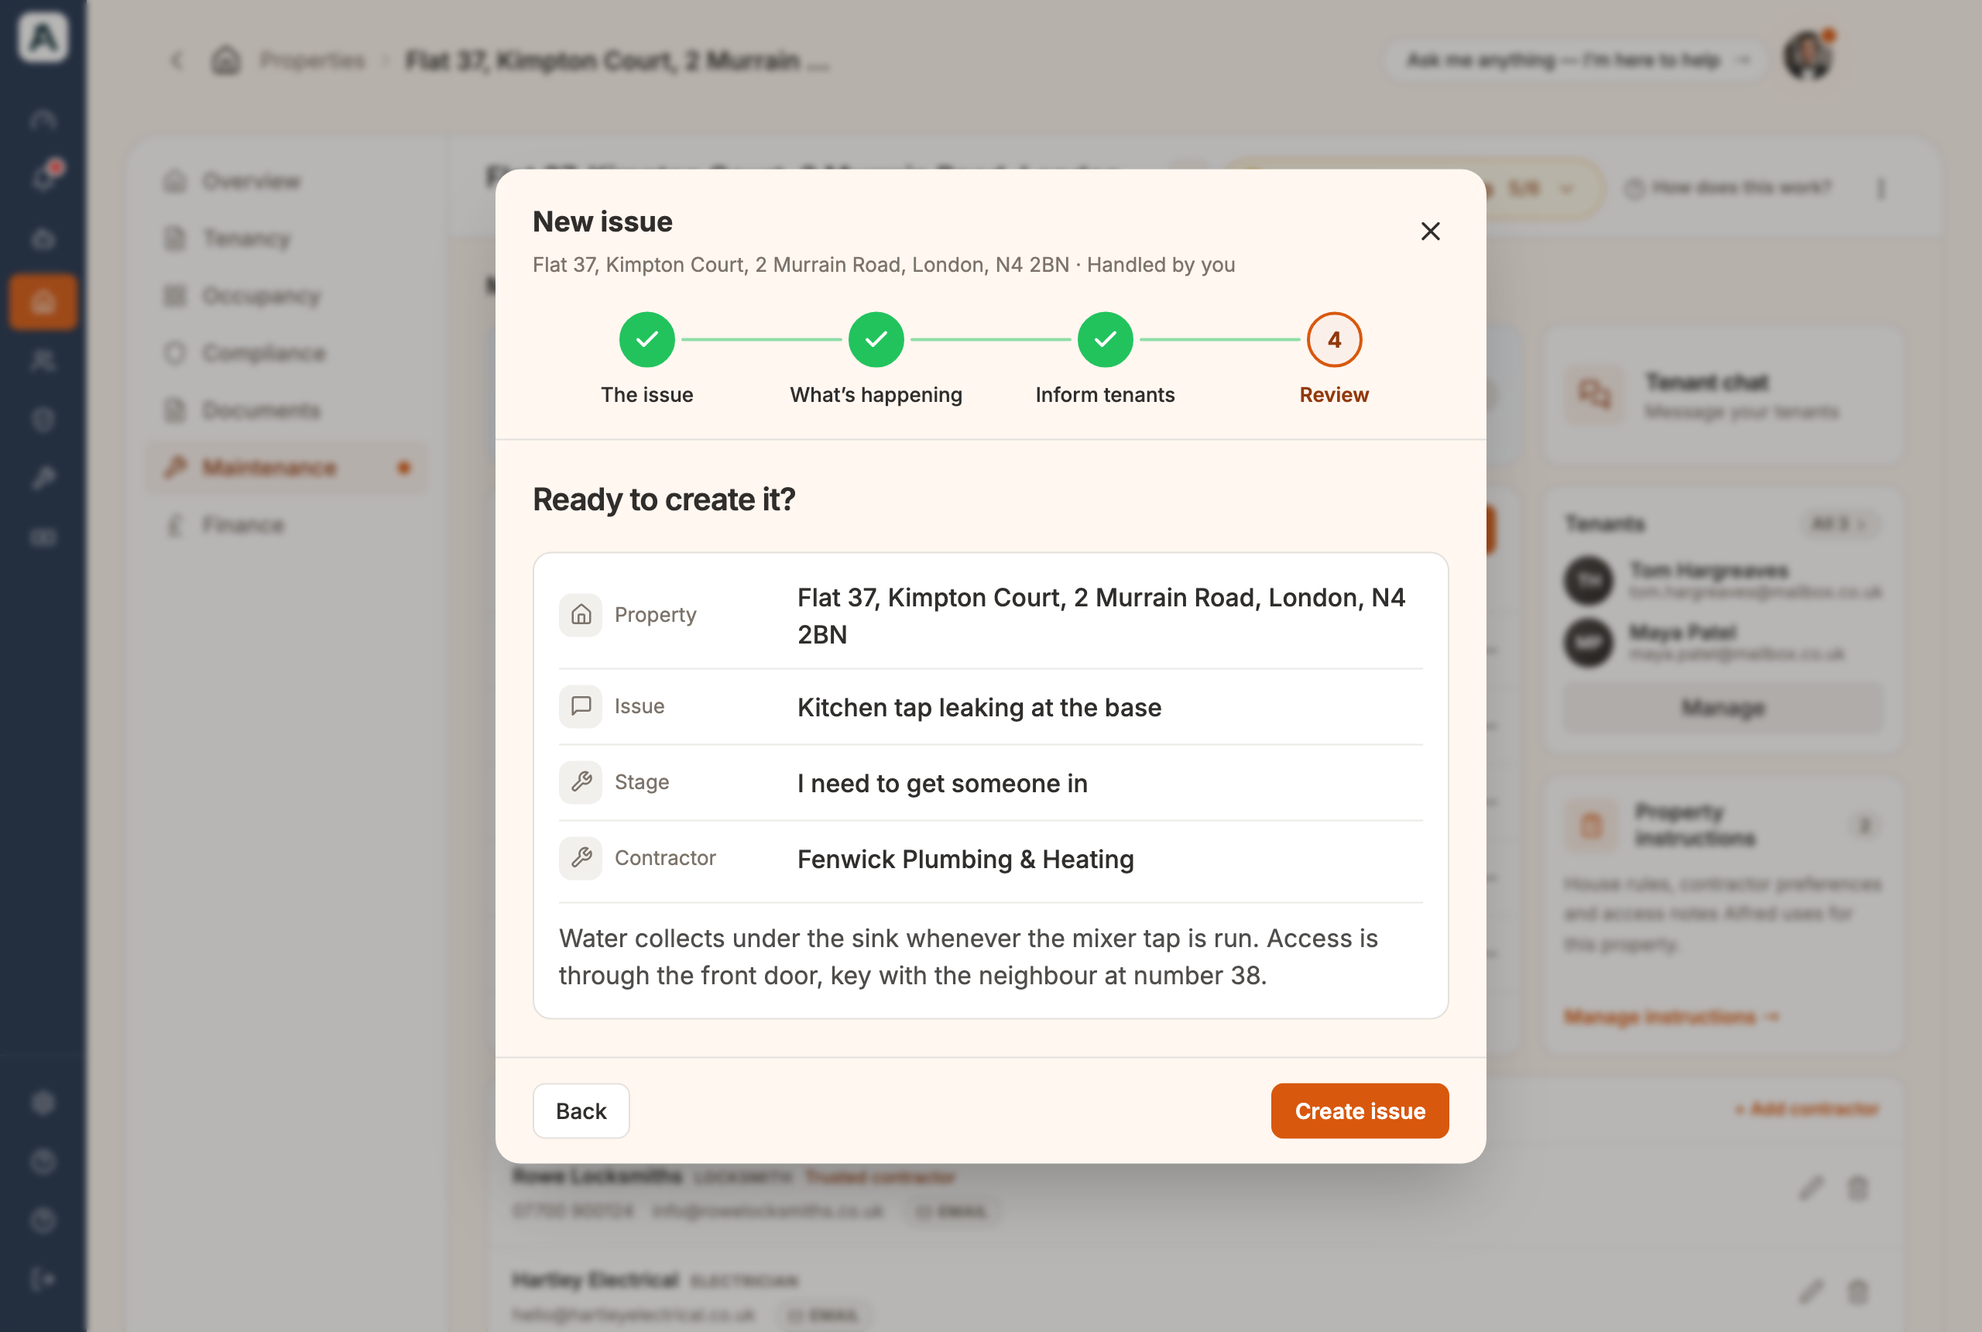Go back with the Back button
The image size is (1982, 1332).
click(x=581, y=1111)
